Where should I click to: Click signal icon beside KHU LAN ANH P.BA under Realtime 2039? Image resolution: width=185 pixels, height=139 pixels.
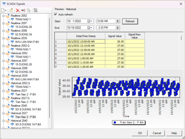coord(12,42)
